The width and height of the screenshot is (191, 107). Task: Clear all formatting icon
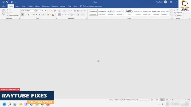point(55,11)
